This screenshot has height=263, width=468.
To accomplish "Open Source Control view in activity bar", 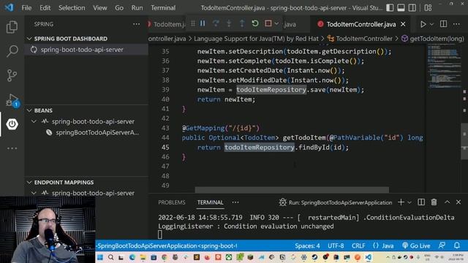I will [x=12, y=75].
